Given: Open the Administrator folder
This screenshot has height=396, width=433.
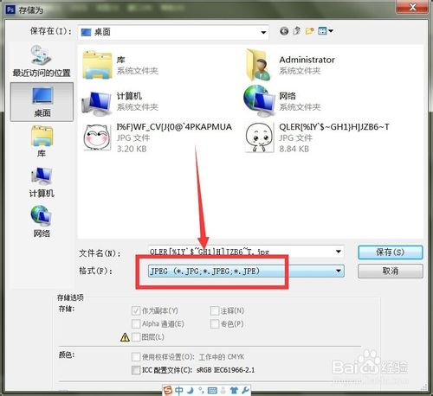Looking at the screenshot, I should 290,65.
